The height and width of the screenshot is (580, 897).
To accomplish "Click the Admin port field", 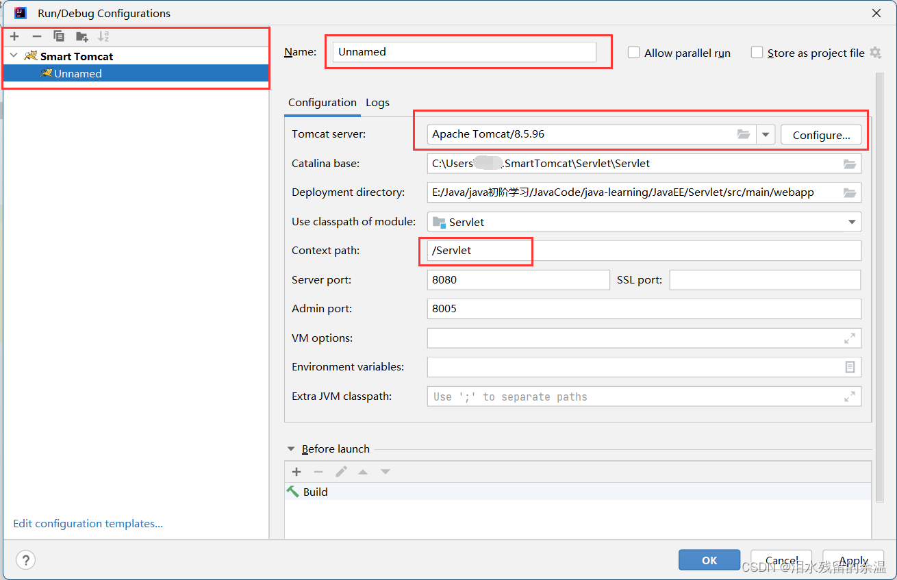I will point(644,309).
